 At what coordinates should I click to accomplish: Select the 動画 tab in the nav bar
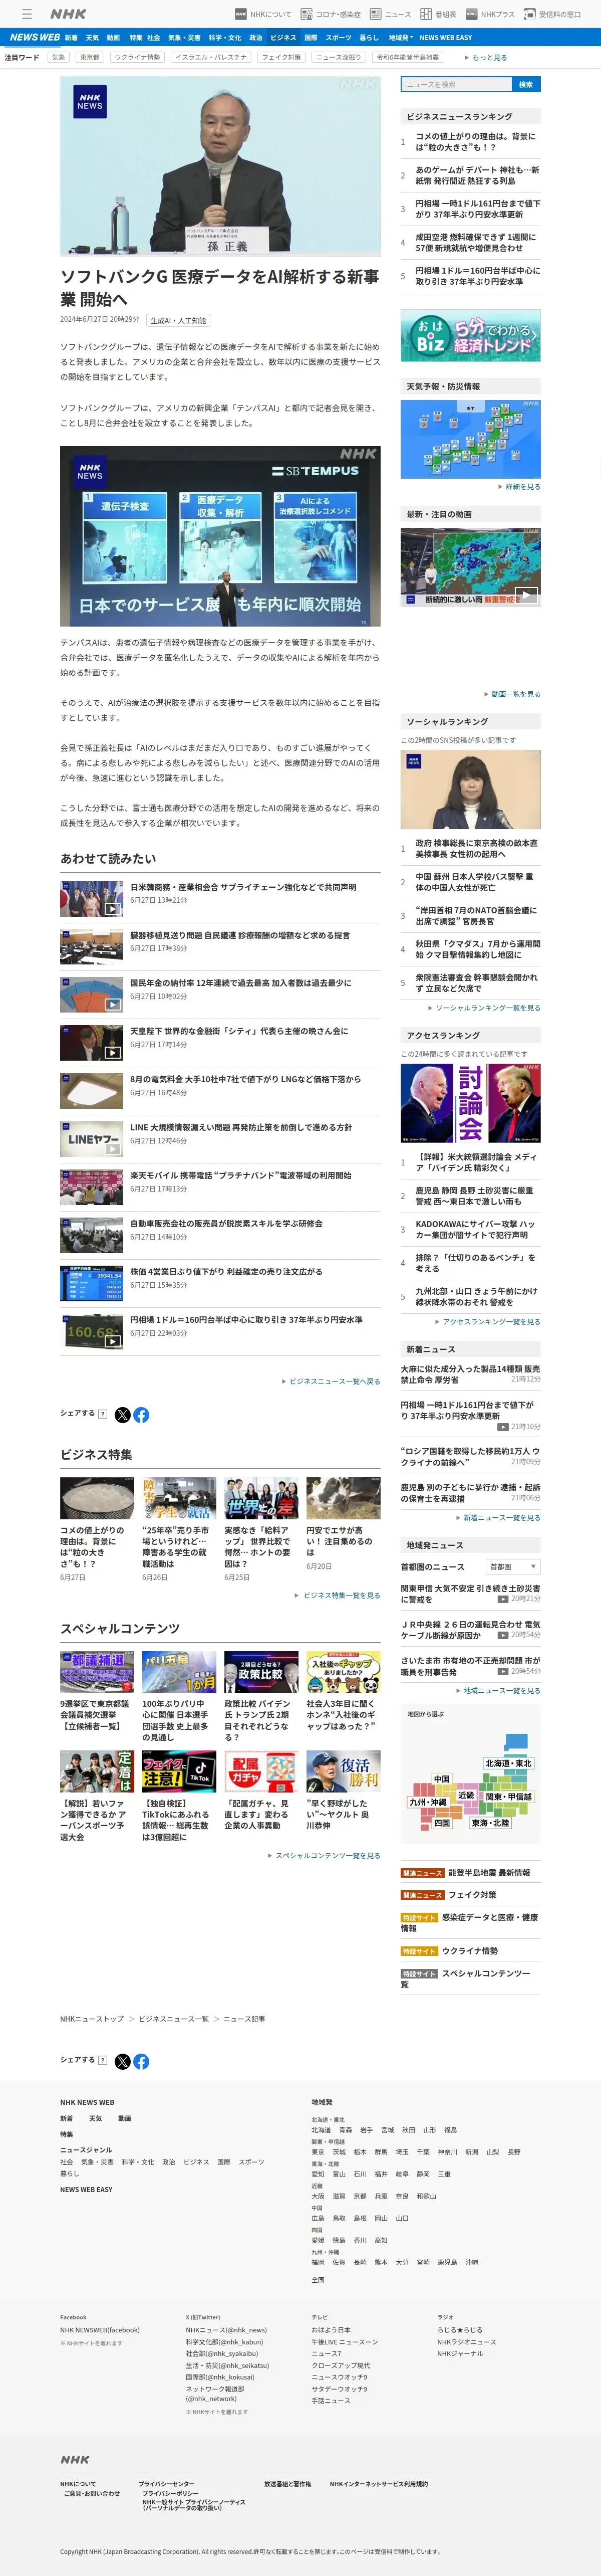click(113, 37)
